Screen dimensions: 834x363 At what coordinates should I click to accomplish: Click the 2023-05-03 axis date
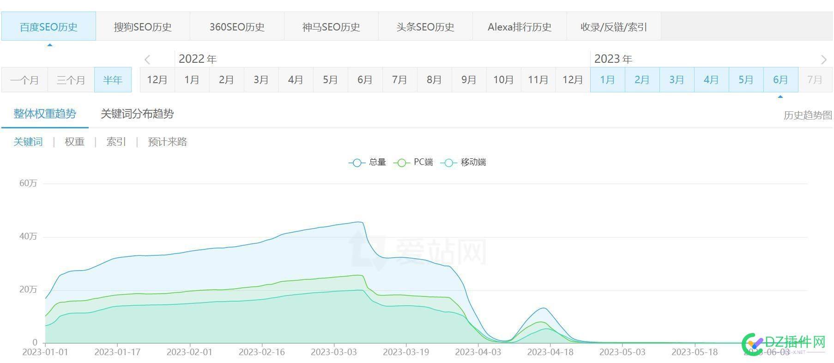(x=622, y=352)
